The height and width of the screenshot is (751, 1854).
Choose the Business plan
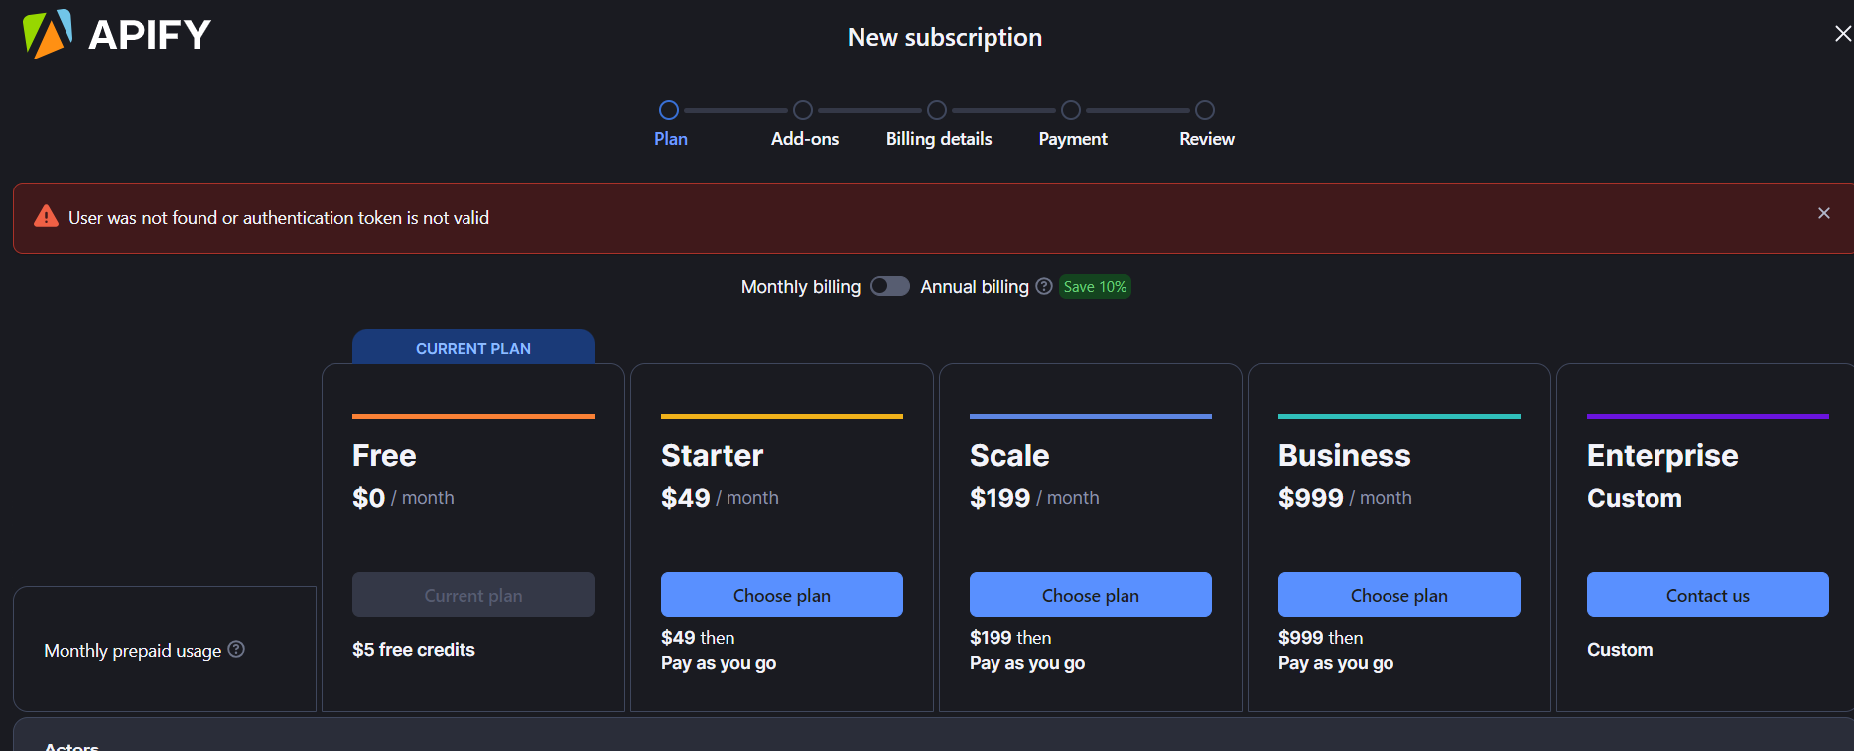[x=1399, y=595]
